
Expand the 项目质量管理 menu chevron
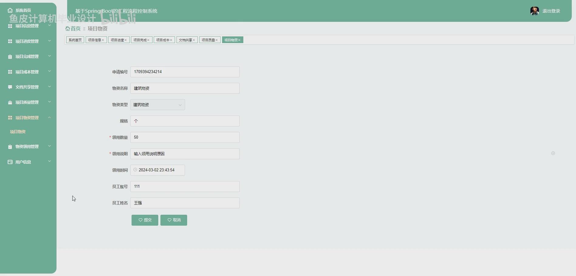[50, 102]
